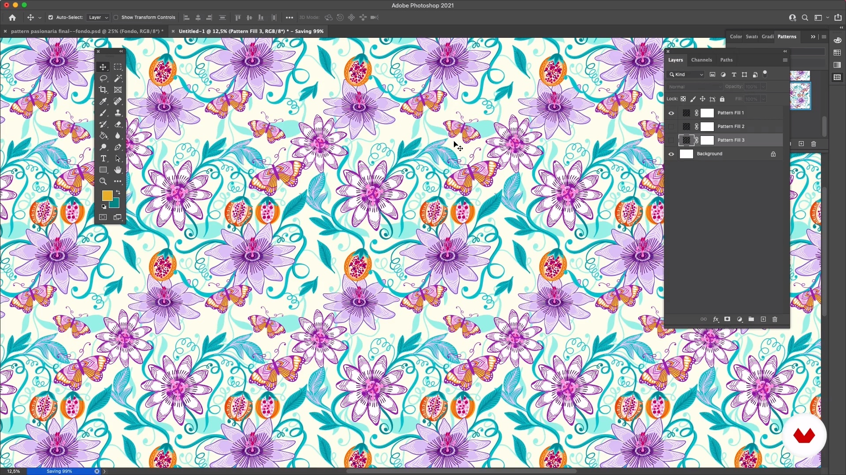
Task: Open the Fill slider dropdown arrow
Action: [763, 99]
